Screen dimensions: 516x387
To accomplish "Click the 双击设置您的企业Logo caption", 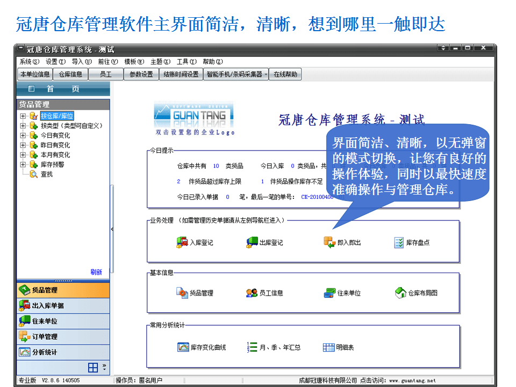I will (195, 132).
